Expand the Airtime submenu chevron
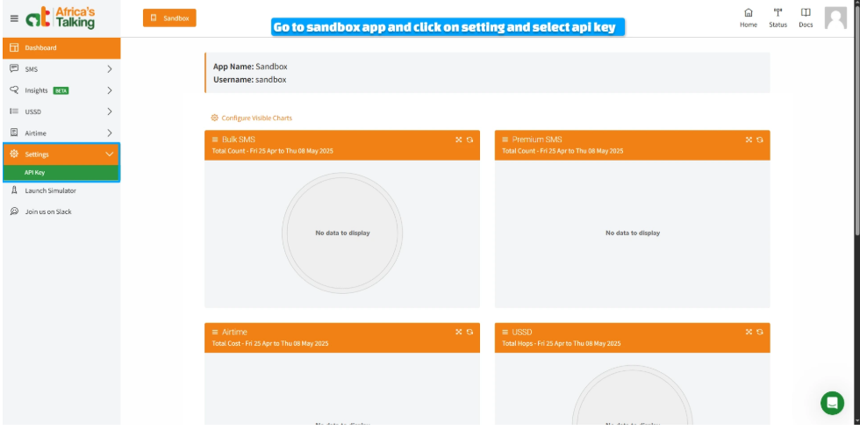The width and height of the screenshot is (860, 430). click(x=110, y=133)
